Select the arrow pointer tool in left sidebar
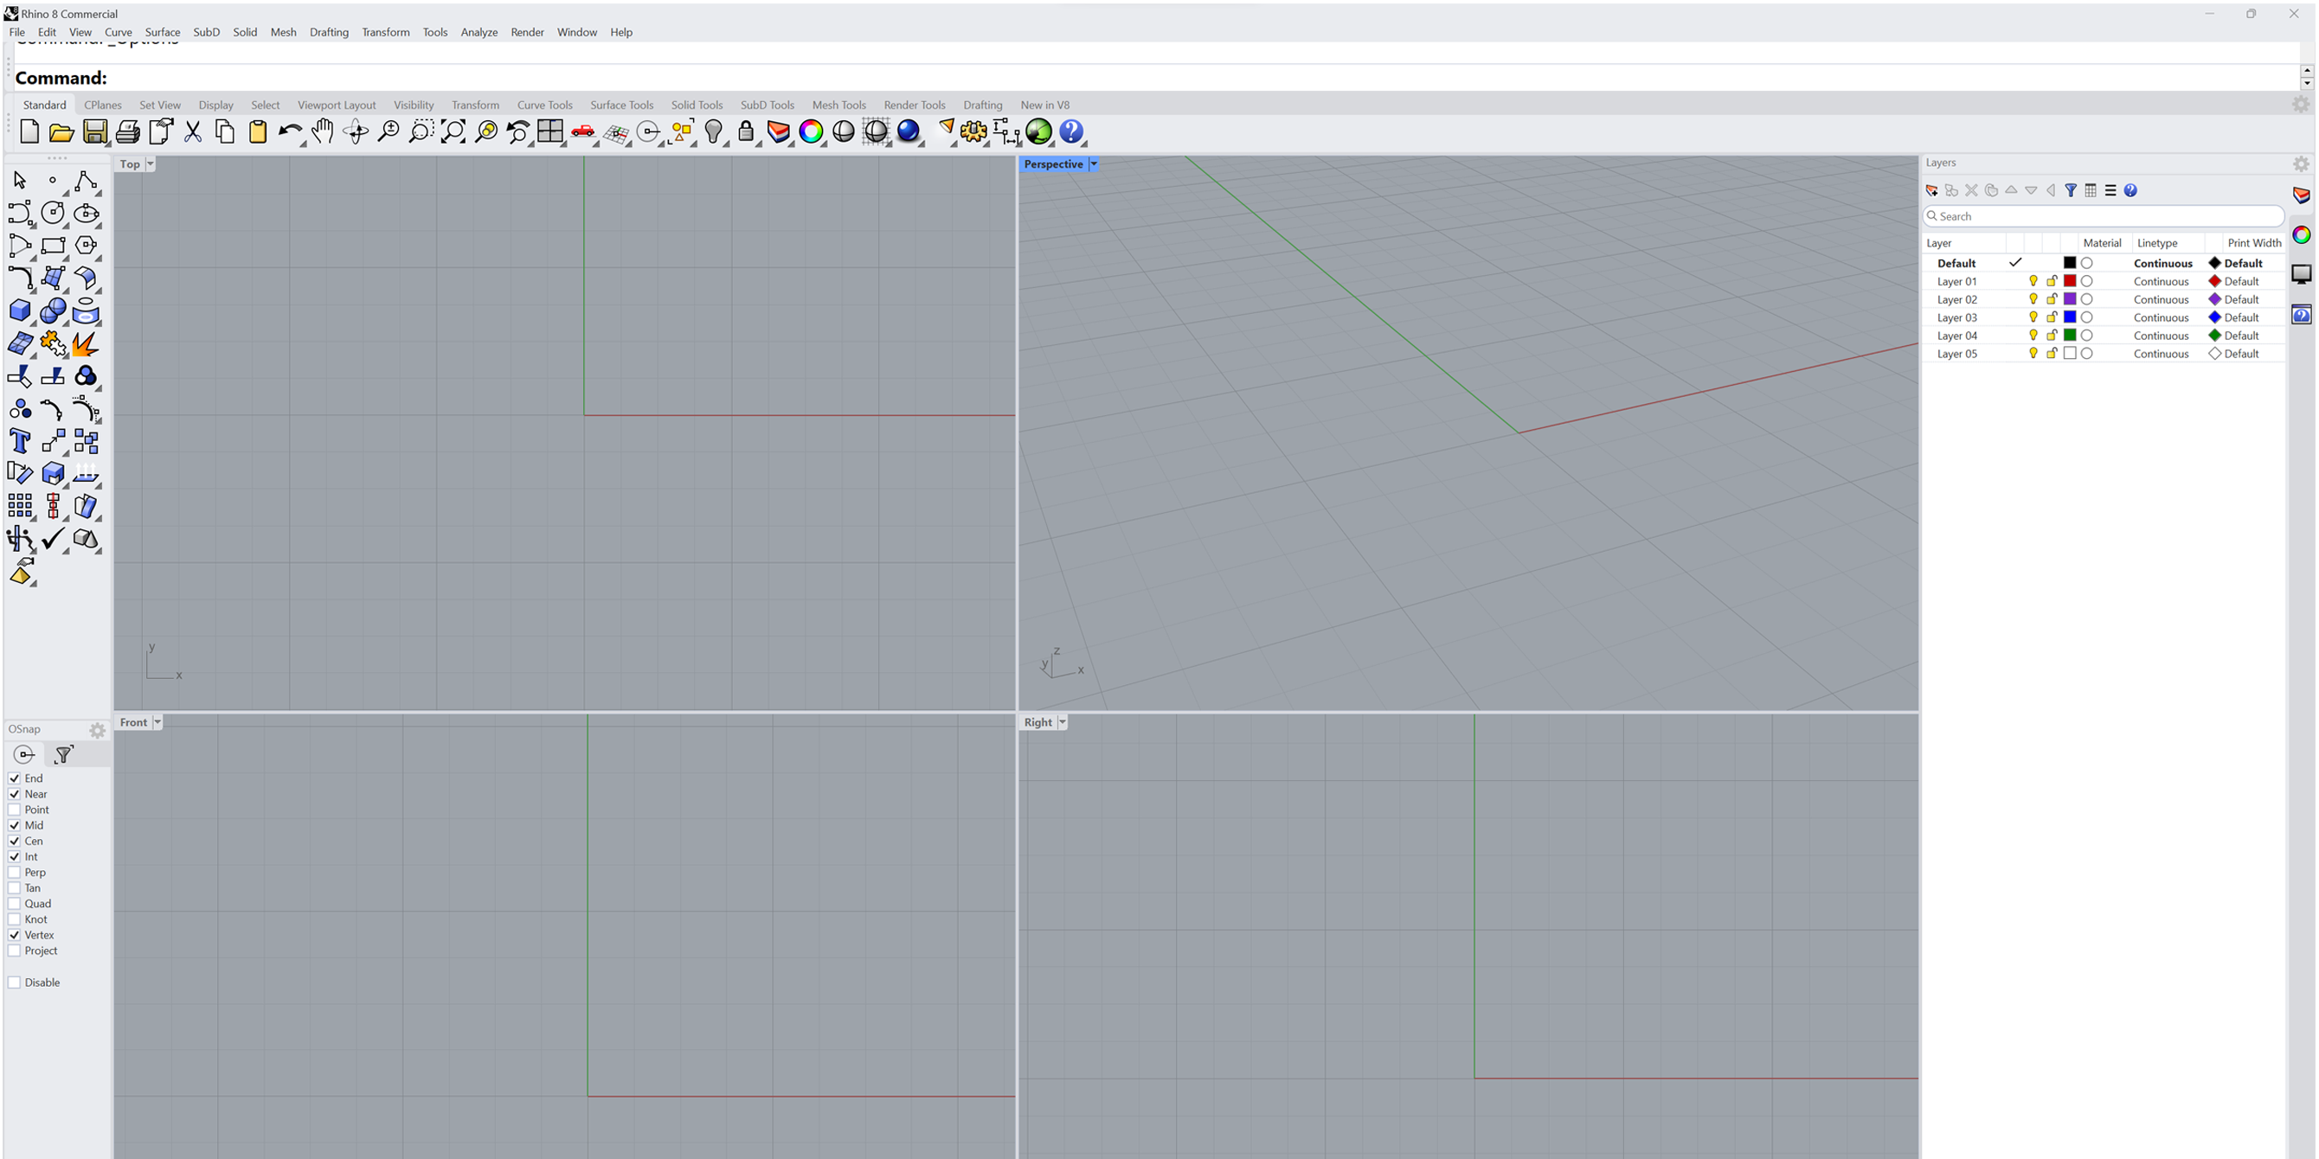The image size is (2319, 1159). point(20,181)
